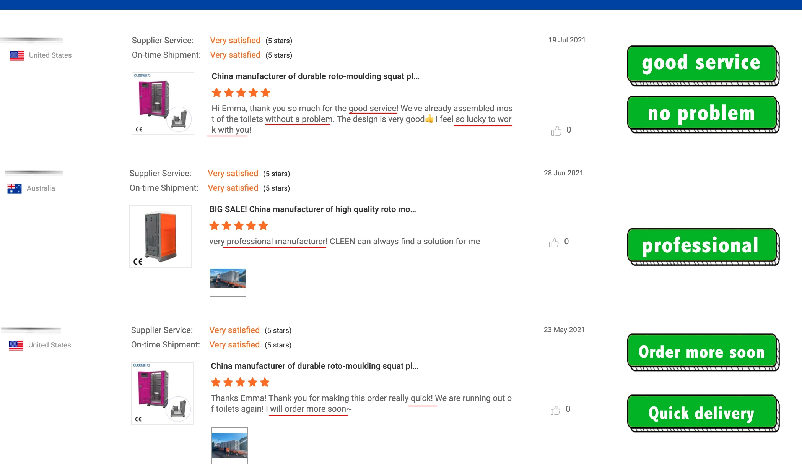Click thumbs-up on the 23 May 2021 review
Image resolution: width=802 pixels, height=474 pixels.
555,410
